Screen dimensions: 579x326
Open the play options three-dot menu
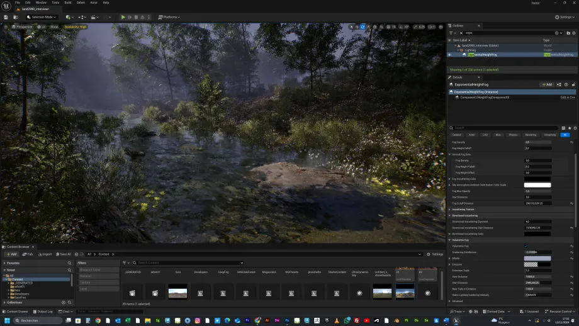(149, 17)
